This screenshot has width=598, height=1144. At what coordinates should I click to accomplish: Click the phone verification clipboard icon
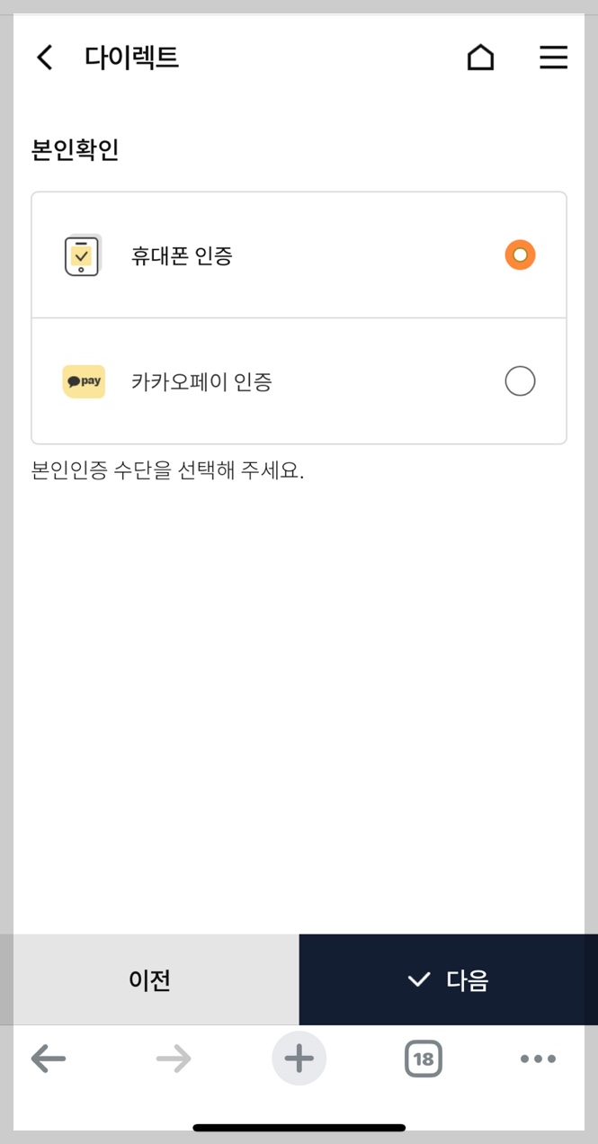[x=83, y=255]
